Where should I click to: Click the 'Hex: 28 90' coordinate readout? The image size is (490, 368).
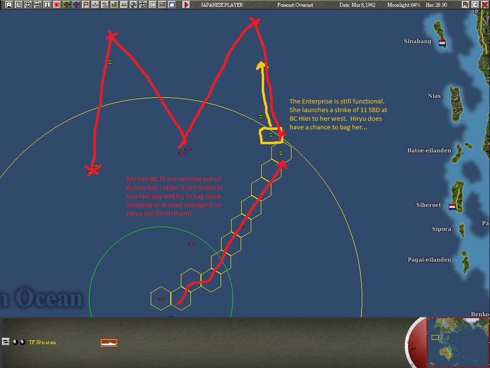pos(436,5)
